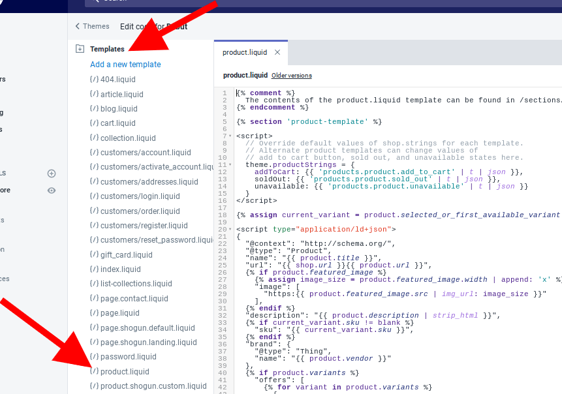Open the gift_card.liquid template

[121, 254]
